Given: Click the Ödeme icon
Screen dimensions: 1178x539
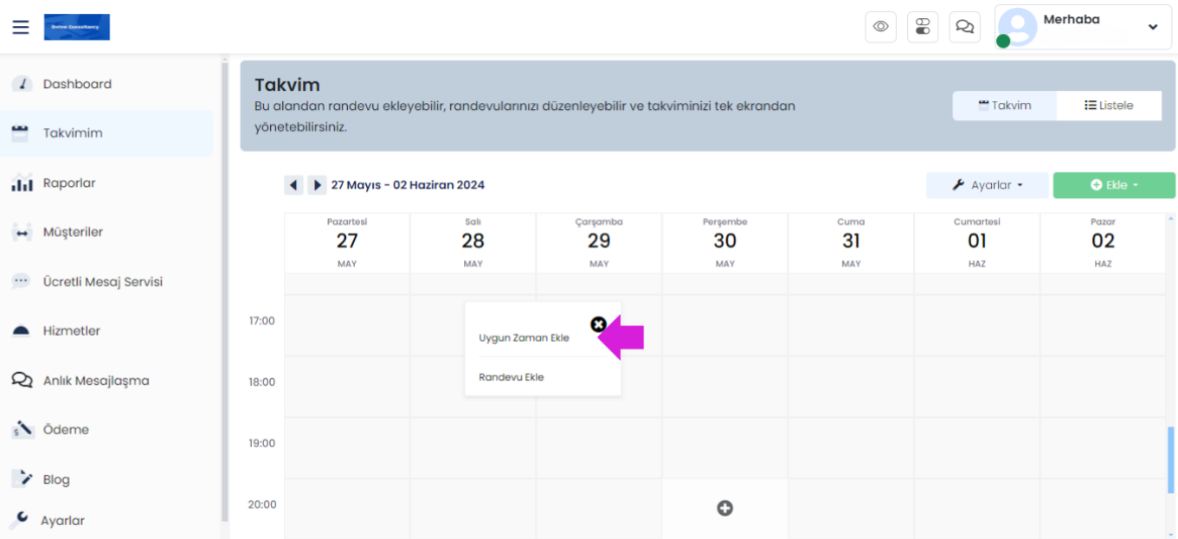Looking at the screenshot, I should [22, 429].
